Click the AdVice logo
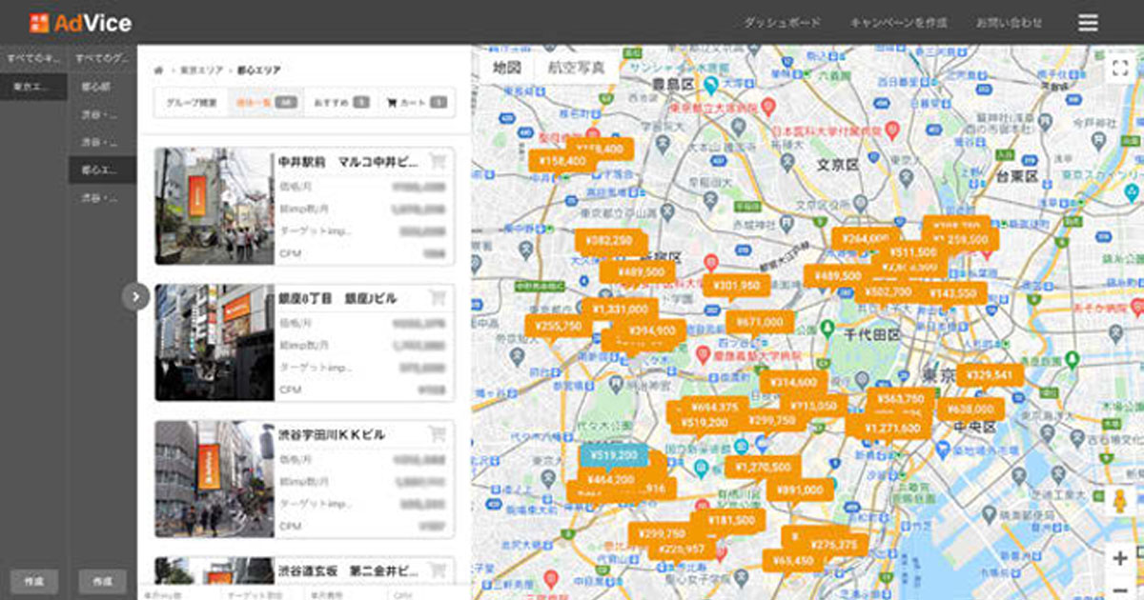The height and width of the screenshot is (600, 1144). click(80, 23)
